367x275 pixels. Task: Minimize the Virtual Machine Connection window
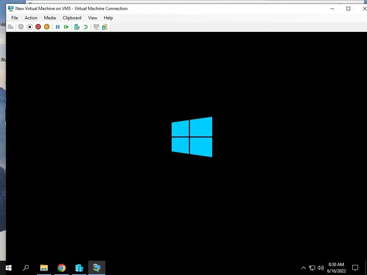pyautogui.click(x=332, y=9)
